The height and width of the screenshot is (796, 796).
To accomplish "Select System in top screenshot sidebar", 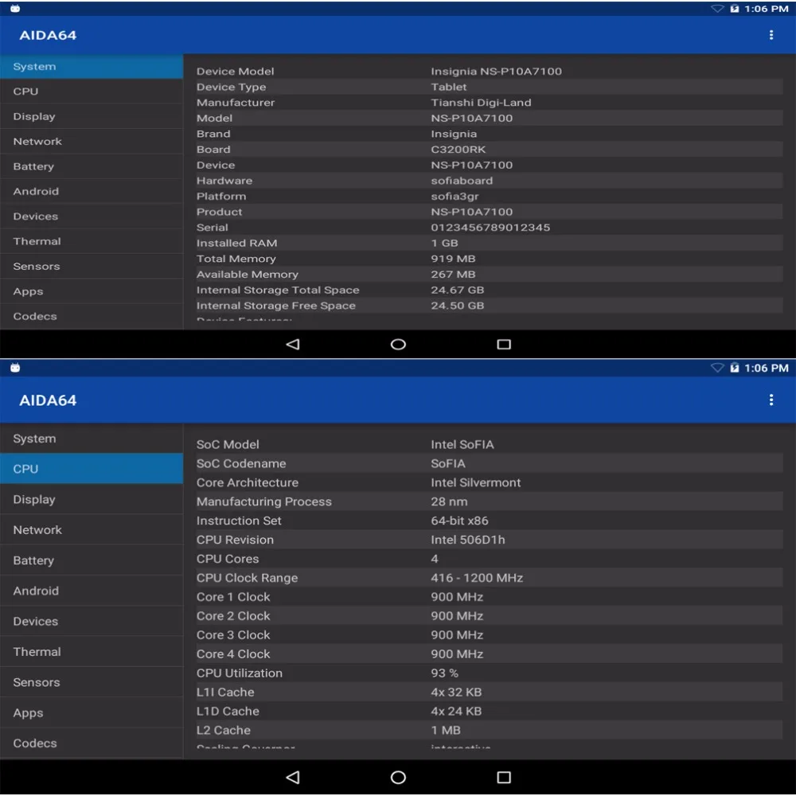I will (x=92, y=67).
